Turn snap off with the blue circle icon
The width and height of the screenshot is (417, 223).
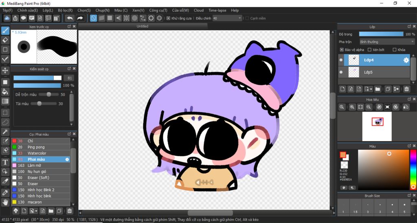click(x=93, y=18)
